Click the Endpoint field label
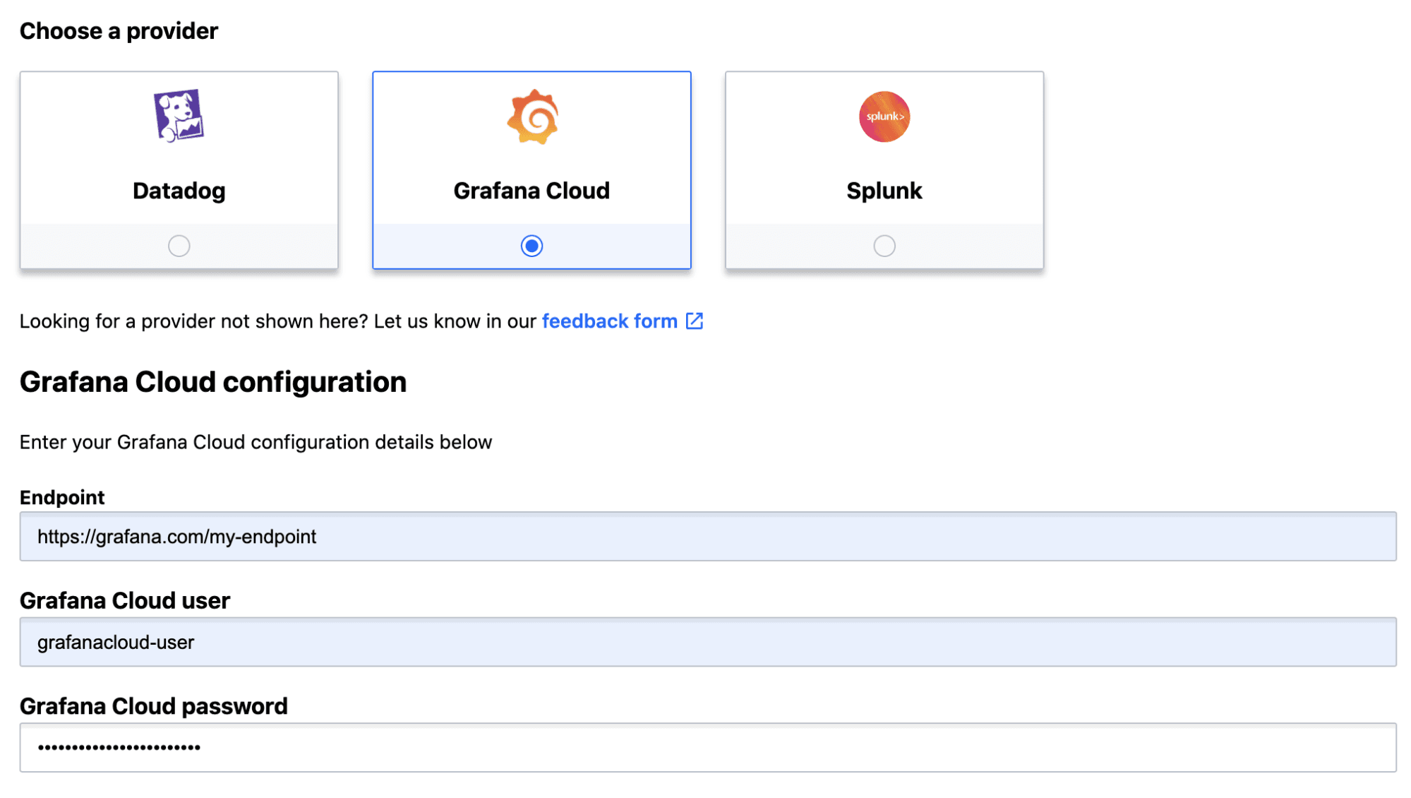The image size is (1411, 798). 62,497
